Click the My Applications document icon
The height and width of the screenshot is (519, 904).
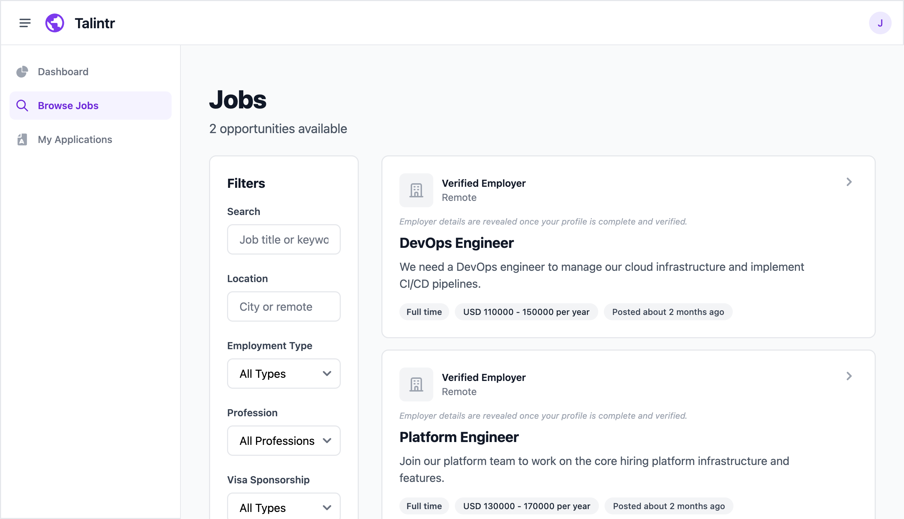22,139
